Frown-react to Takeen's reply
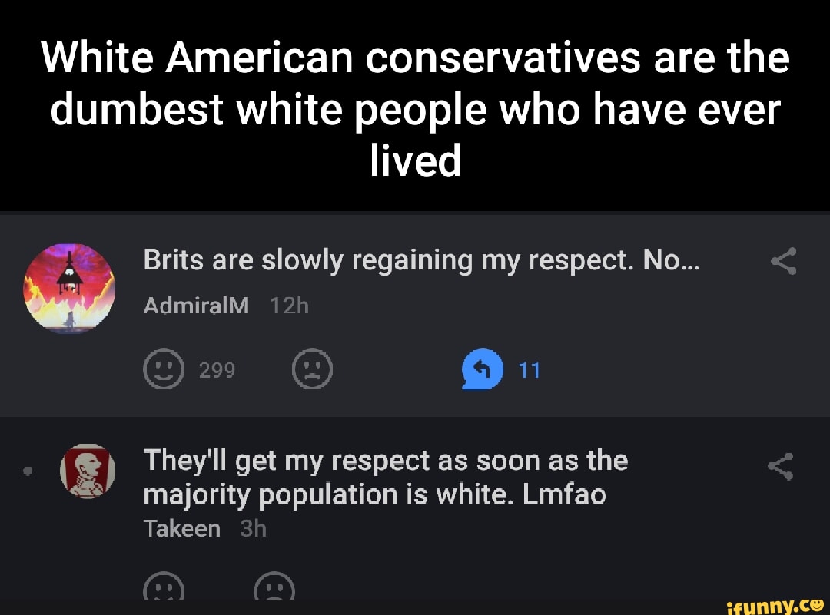 [x=274, y=590]
